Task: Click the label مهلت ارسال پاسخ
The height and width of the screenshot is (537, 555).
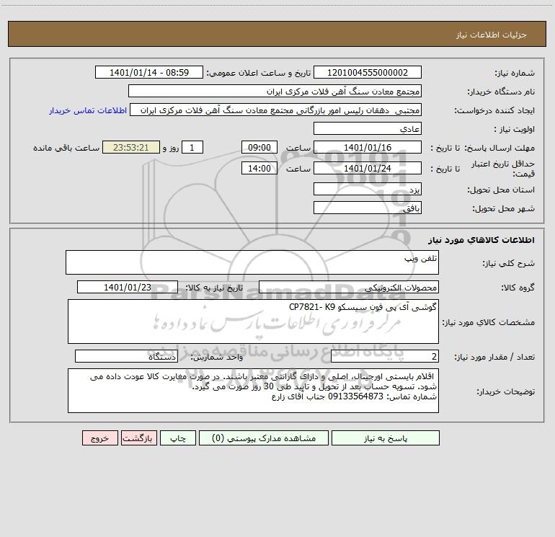Action: point(499,148)
